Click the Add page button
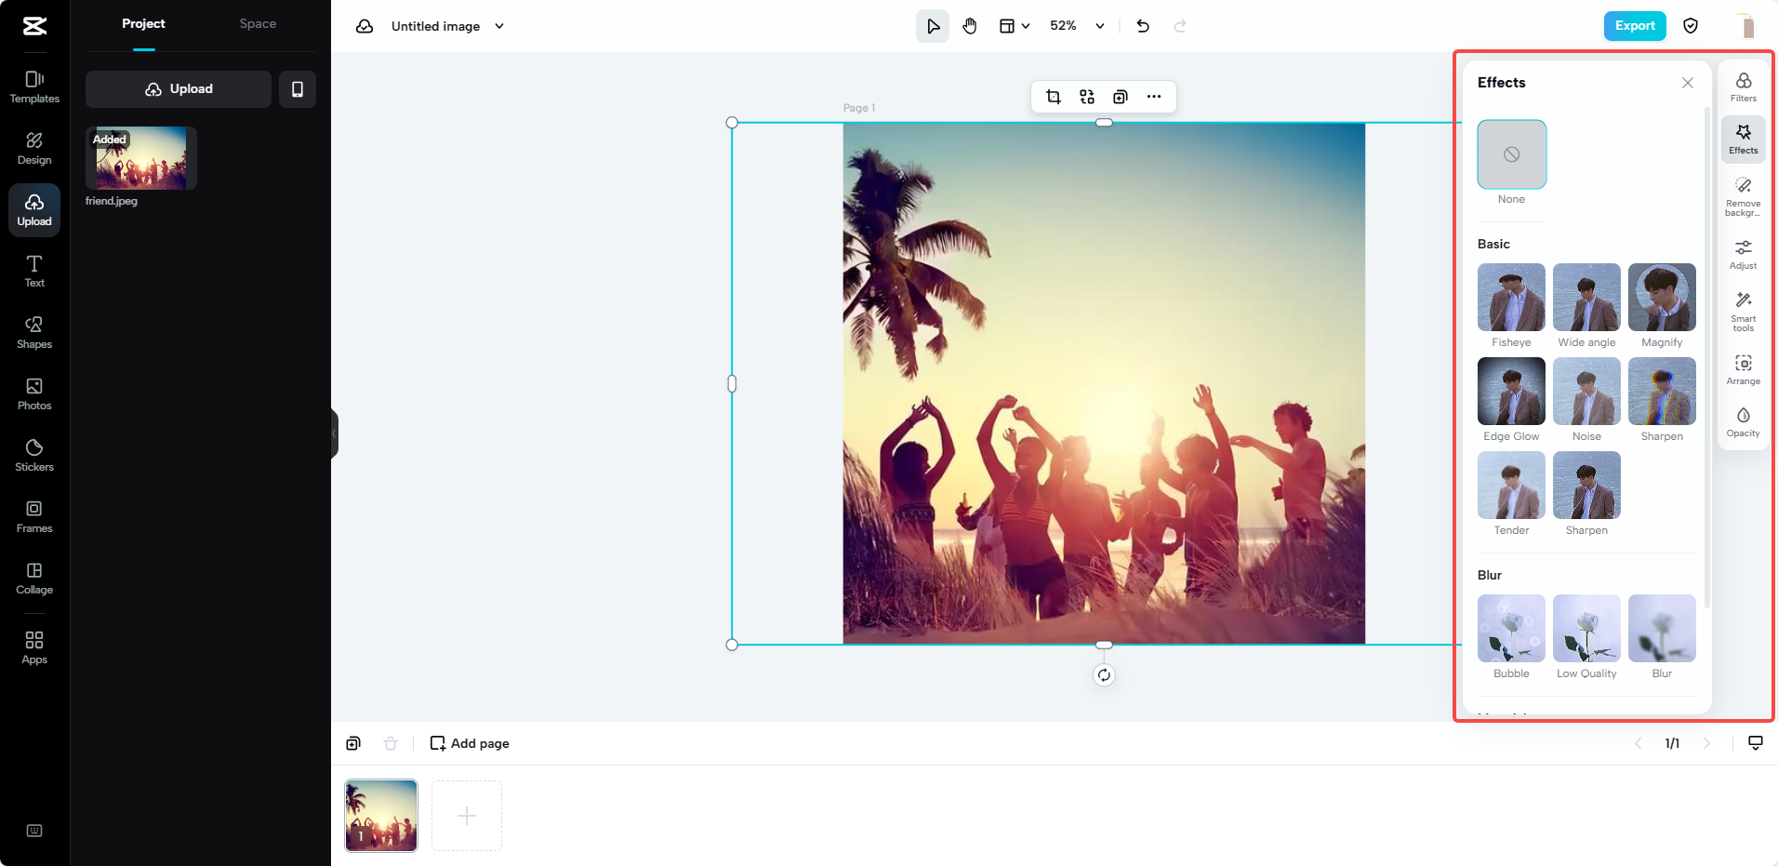 pos(469,742)
